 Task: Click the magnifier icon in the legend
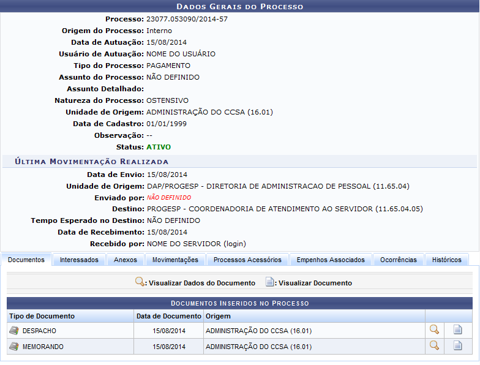(x=140, y=282)
